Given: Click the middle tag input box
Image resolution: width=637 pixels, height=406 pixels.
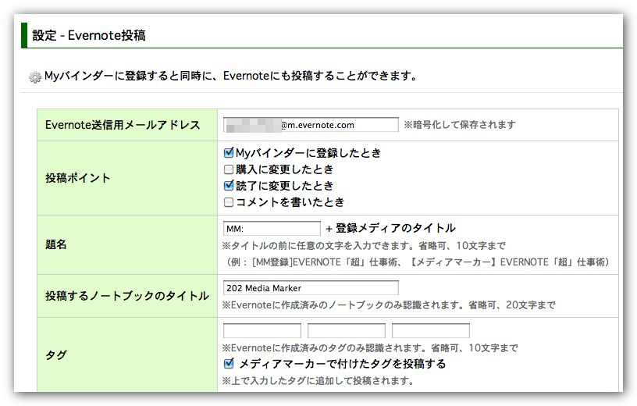Looking at the screenshot, I should pos(346,331).
